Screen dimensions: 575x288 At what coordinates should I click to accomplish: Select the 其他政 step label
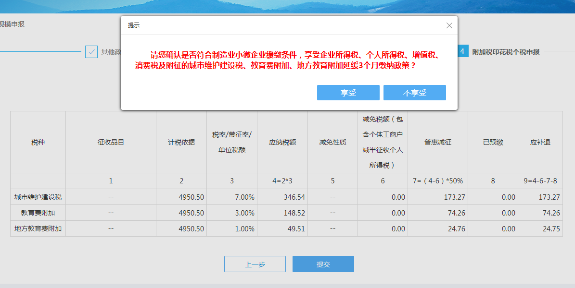tap(111, 52)
